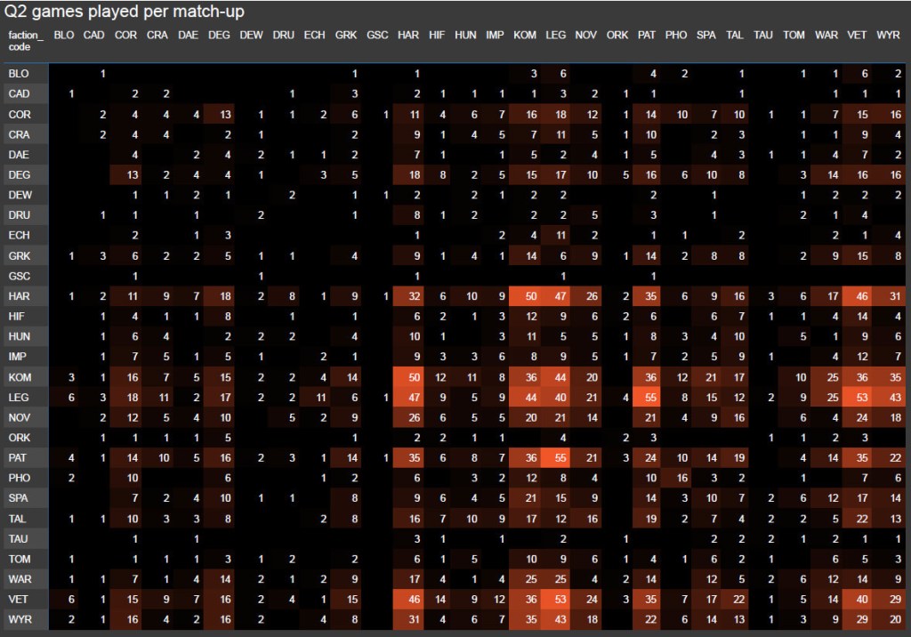The width and height of the screenshot is (911, 637).
Task: Select the WYR row label
Action: [x=19, y=619]
